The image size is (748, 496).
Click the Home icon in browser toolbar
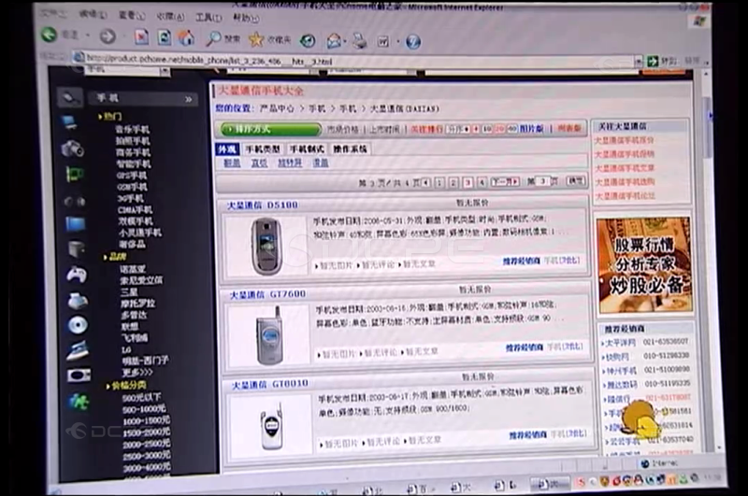(x=186, y=37)
